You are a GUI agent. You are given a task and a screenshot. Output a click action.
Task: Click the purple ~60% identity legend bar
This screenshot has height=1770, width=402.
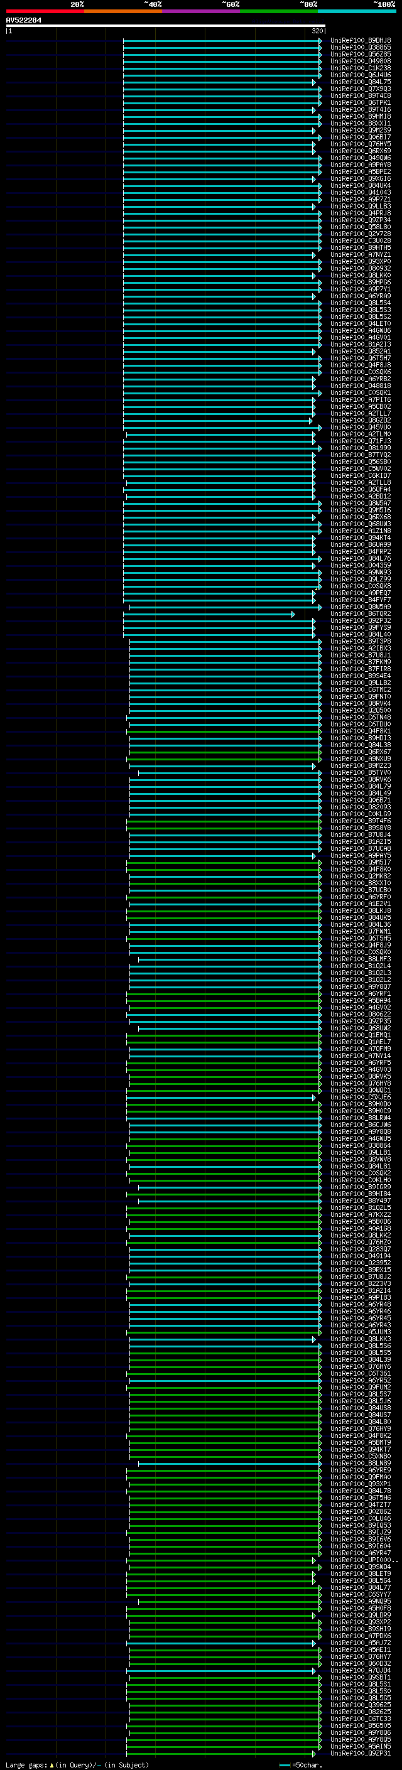(202, 11)
